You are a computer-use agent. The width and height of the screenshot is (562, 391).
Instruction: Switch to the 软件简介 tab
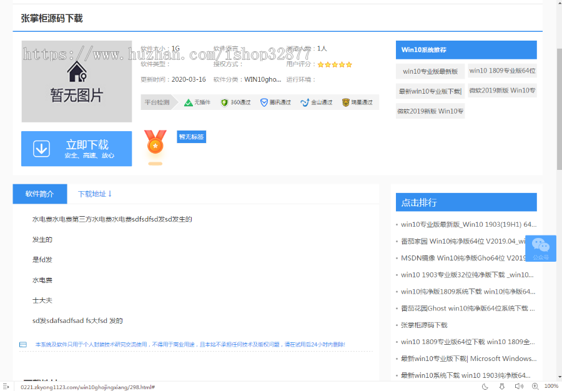click(x=39, y=194)
